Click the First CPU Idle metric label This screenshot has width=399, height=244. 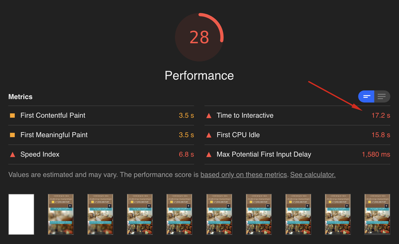(x=239, y=135)
